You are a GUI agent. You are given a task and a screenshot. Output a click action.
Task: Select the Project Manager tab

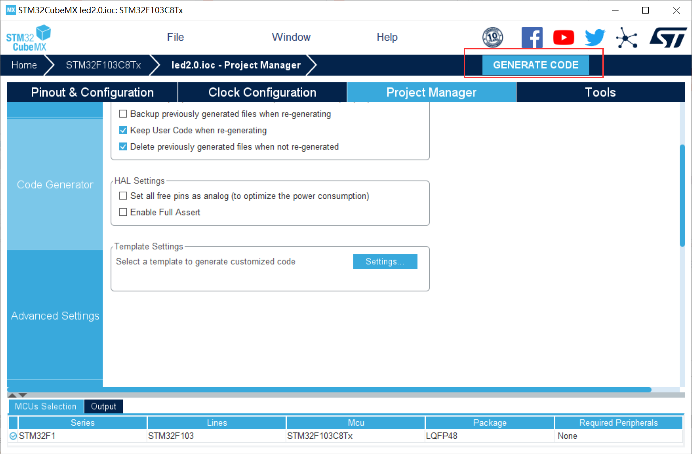click(431, 92)
